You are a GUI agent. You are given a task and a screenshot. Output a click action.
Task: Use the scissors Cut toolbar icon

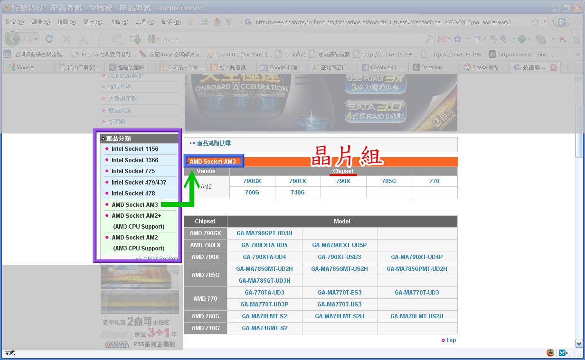(x=83, y=39)
